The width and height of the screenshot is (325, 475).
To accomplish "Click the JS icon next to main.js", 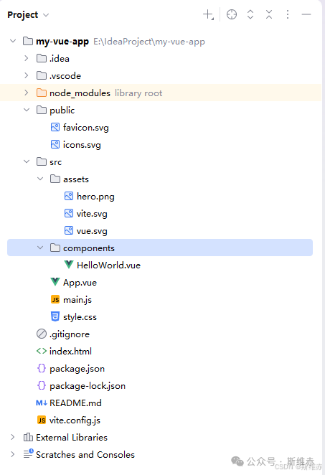I will click(x=55, y=300).
